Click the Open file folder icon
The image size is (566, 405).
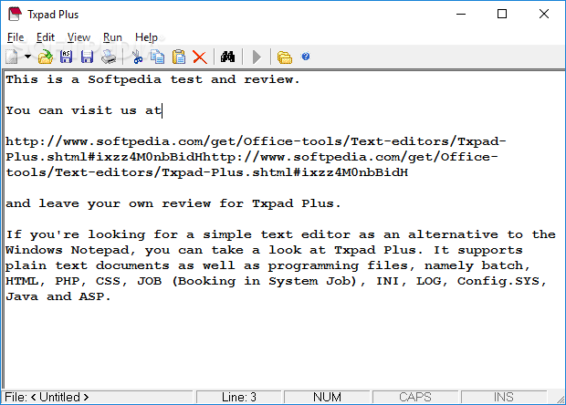(46, 57)
